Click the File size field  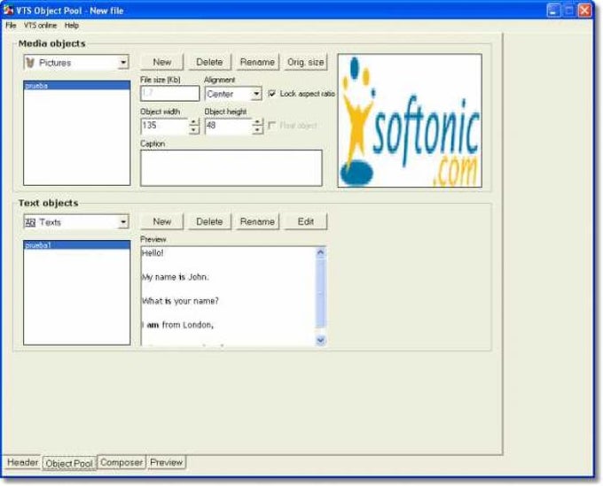point(170,93)
